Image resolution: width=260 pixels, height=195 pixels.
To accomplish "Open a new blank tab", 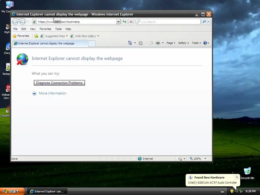I will [92, 44].
